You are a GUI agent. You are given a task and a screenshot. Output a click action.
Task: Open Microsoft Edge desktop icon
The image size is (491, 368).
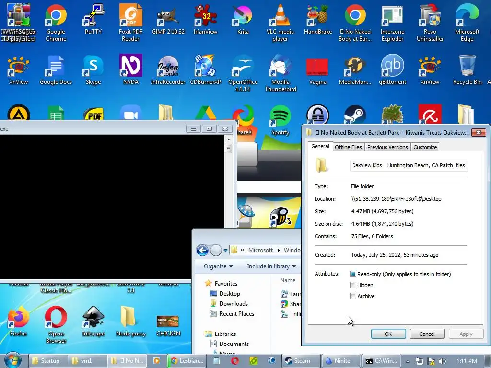[467, 23]
